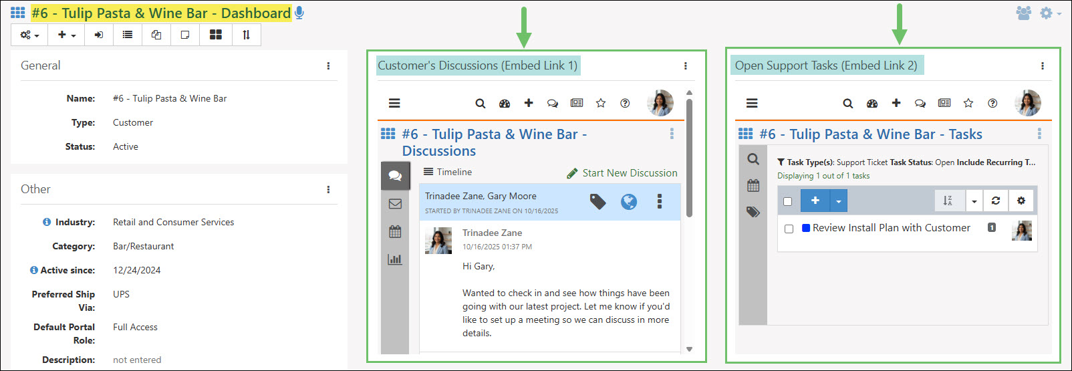Open Open Support Tasks panel kebab menu
Image resolution: width=1072 pixels, height=371 pixels.
click(x=1042, y=66)
